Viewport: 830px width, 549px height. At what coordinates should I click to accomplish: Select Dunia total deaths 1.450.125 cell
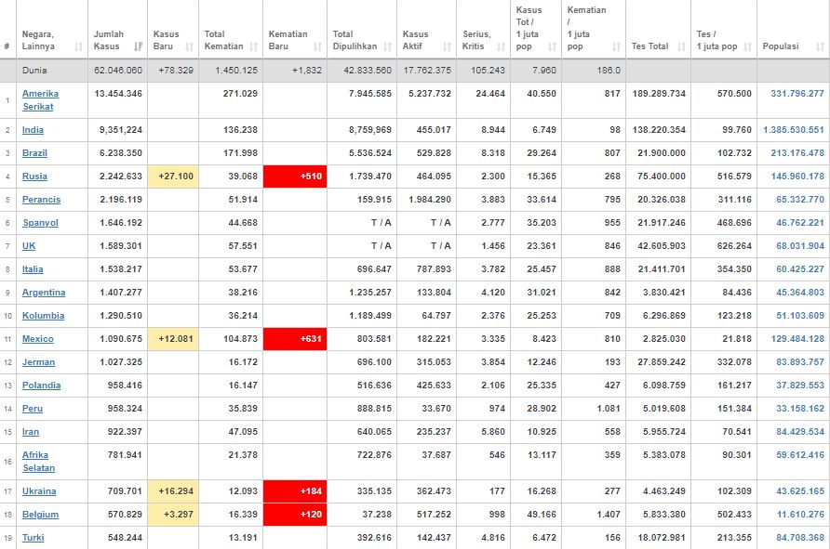click(231, 71)
